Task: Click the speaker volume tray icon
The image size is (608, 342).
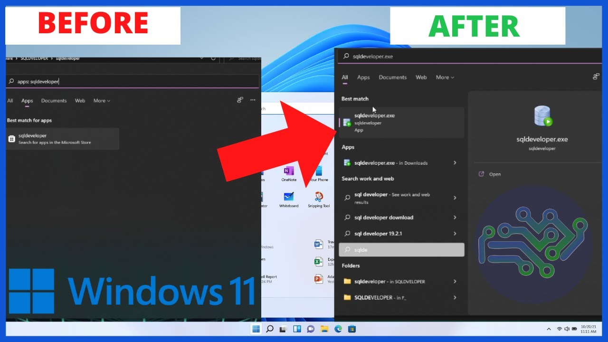Action: (x=567, y=329)
